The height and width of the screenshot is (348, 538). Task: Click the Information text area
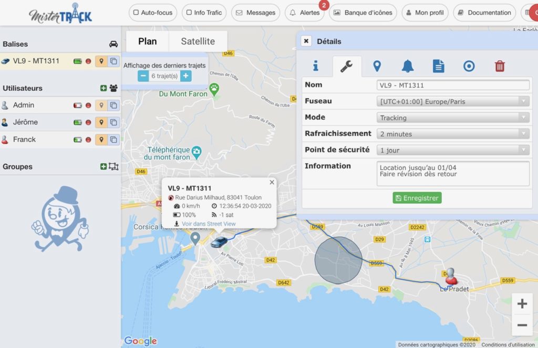click(453, 174)
